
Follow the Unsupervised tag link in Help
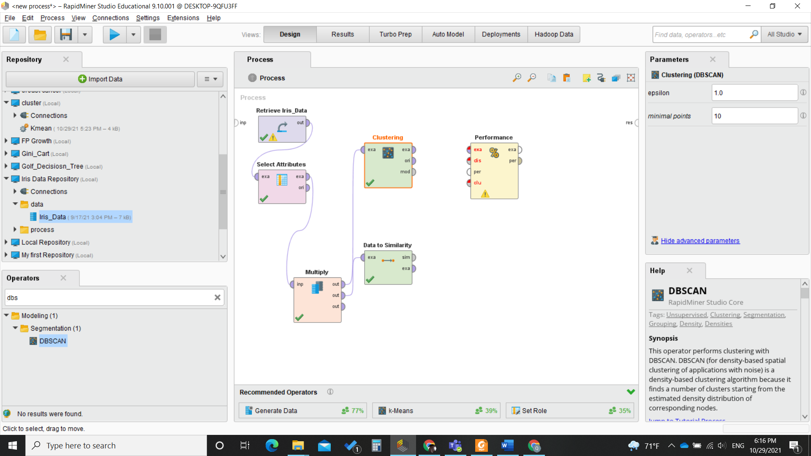point(686,315)
